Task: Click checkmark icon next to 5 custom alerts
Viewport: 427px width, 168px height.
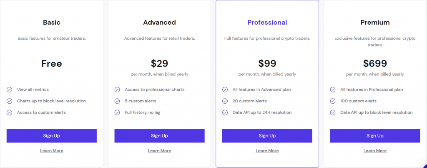Action: point(117,101)
